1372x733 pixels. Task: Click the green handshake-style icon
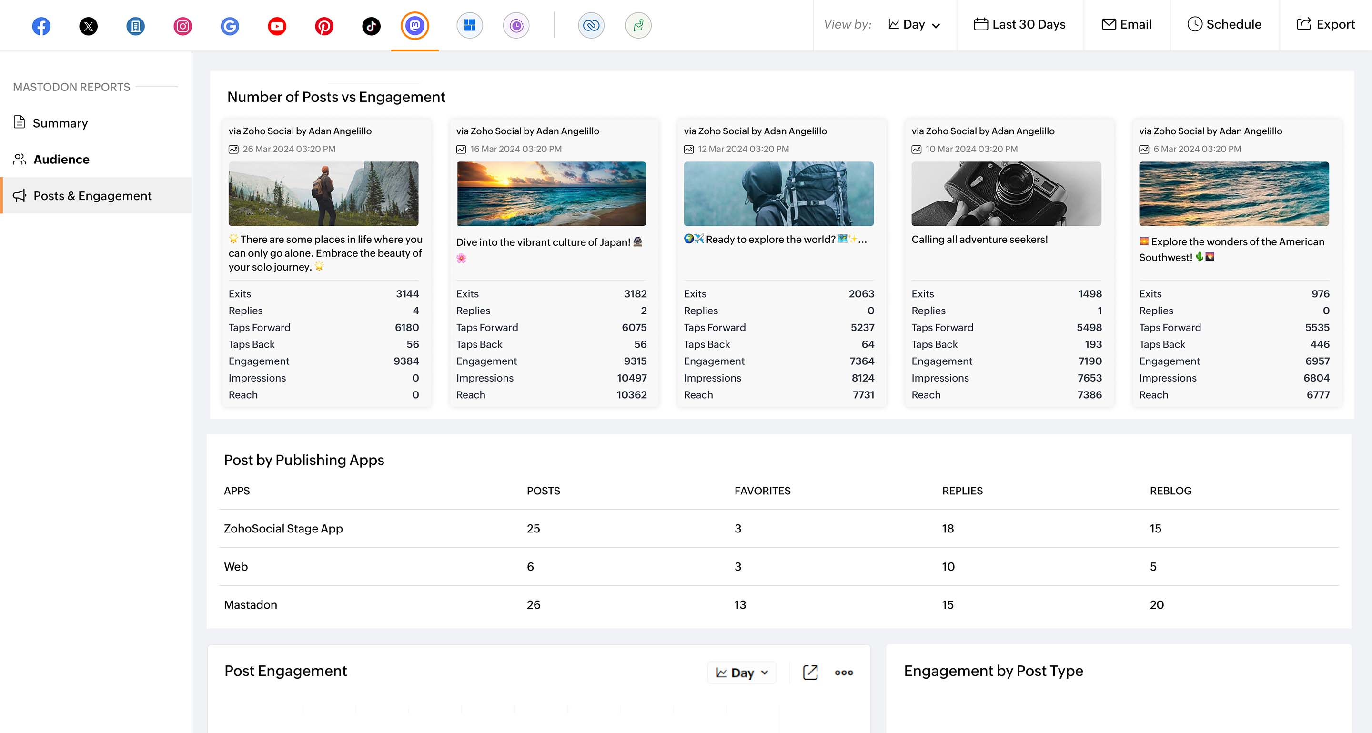click(638, 25)
